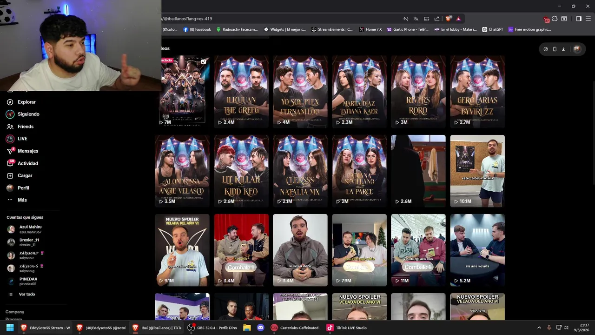
Task: Click the cast screen icon in address bar
Action: 426,19
